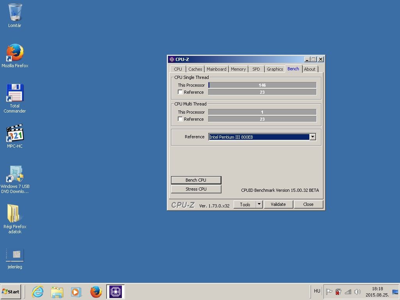Switch to the Caches tab
The height and width of the screenshot is (300, 400).
195,69
